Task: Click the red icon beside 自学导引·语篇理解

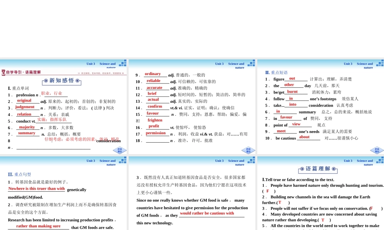Action: [3, 72]
